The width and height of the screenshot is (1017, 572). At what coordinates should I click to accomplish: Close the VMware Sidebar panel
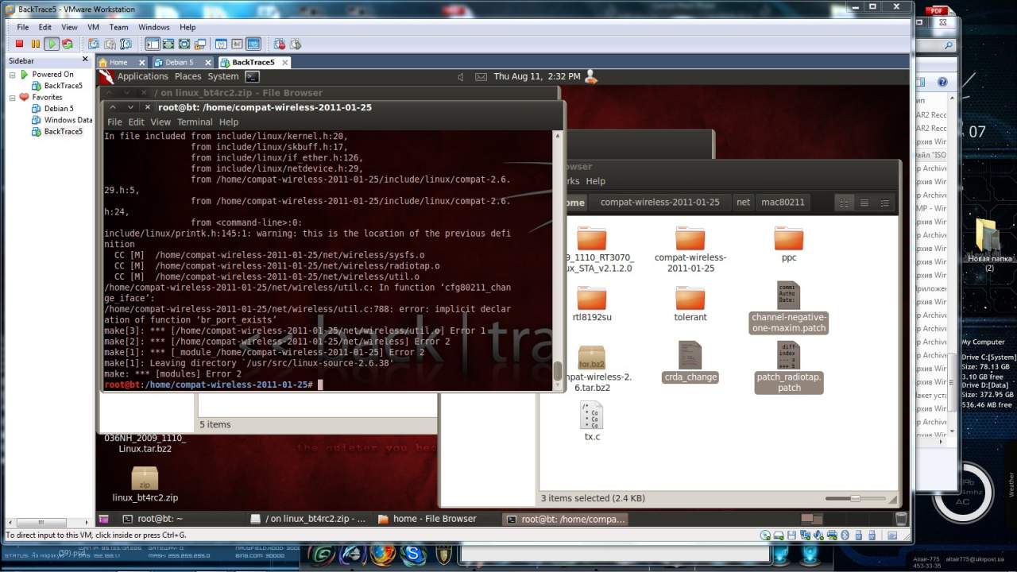[85, 60]
